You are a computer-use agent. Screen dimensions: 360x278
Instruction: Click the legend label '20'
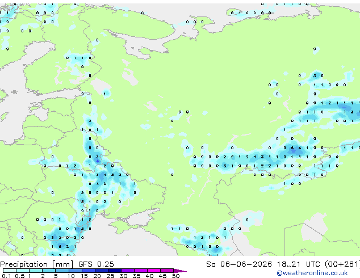click(x=97, y=276)
